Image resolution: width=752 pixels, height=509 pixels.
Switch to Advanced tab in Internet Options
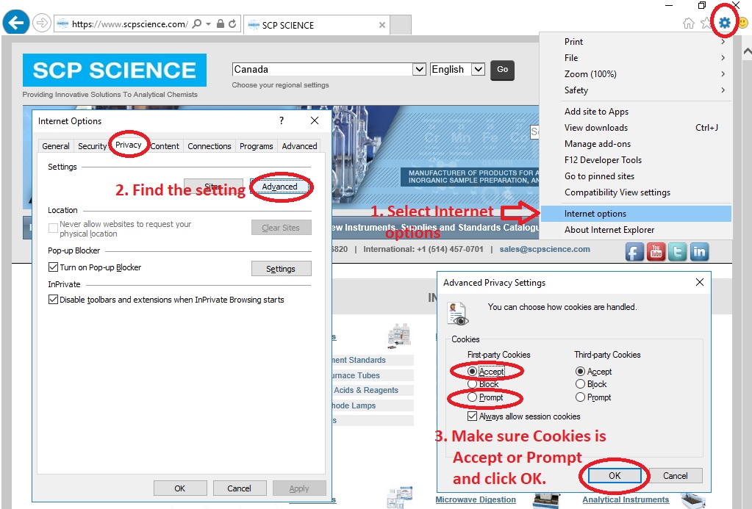coord(299,146)
